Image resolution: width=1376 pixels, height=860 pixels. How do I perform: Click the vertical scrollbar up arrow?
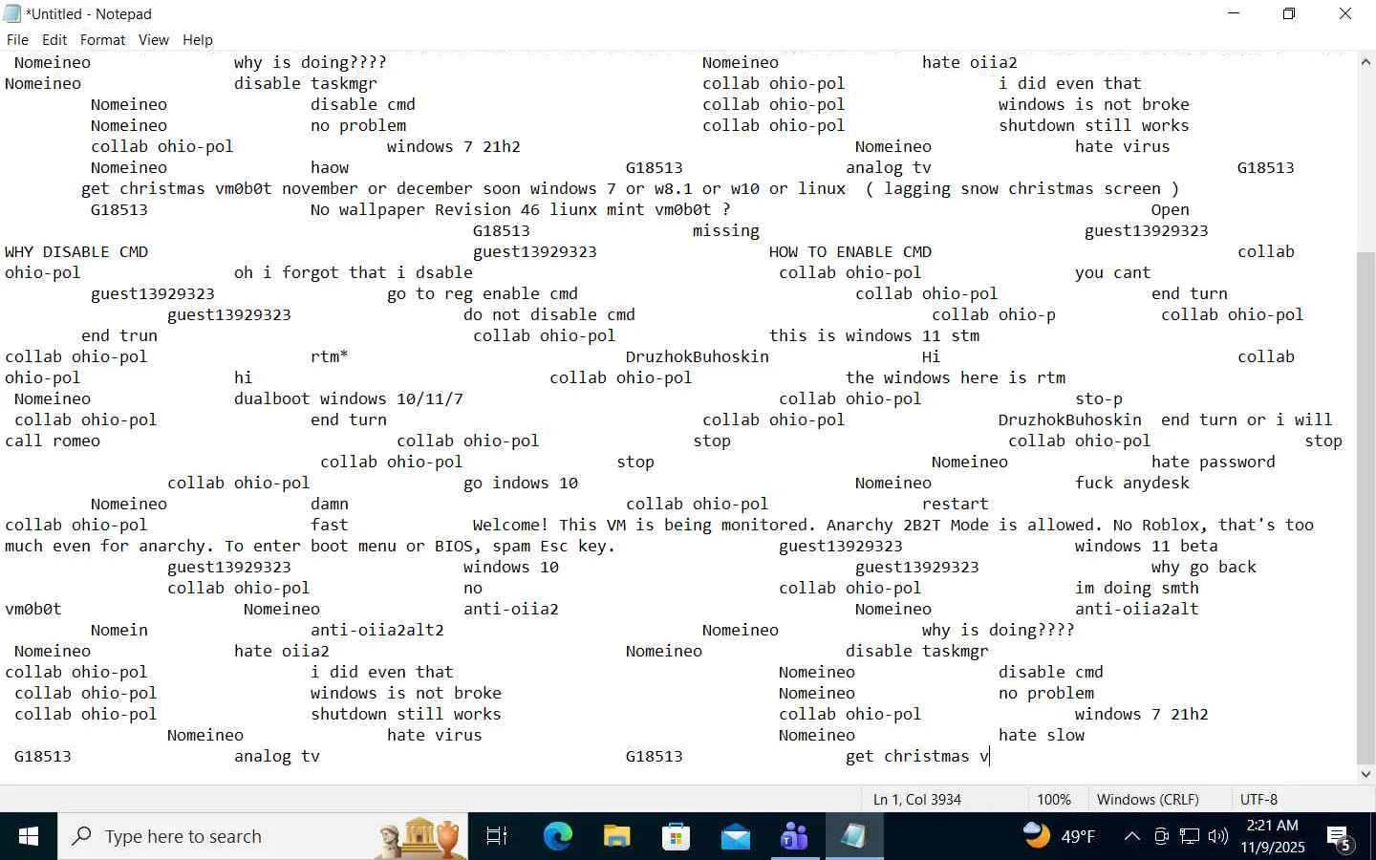[x=1365, y=62]
